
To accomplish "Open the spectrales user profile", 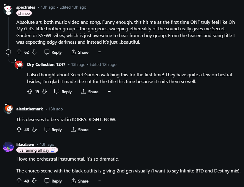I will (26, 7).
